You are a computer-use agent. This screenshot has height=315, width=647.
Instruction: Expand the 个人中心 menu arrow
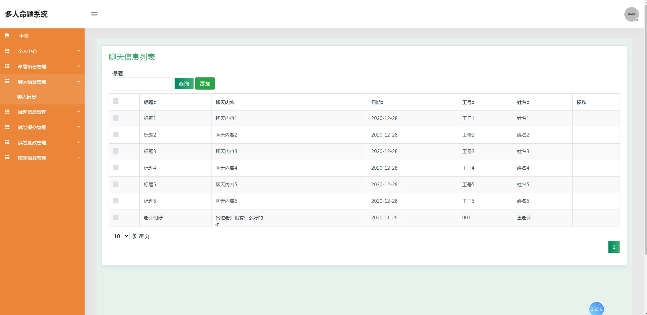coord(79,51)
